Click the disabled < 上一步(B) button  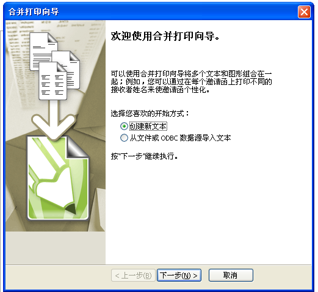pos(133,276)
